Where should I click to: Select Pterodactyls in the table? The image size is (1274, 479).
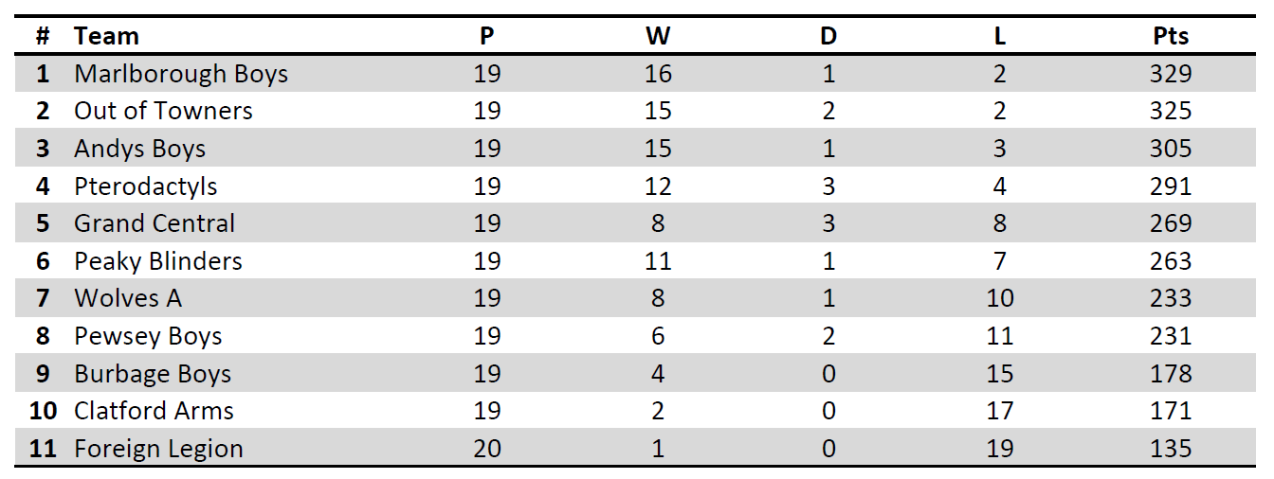[145, 186]
